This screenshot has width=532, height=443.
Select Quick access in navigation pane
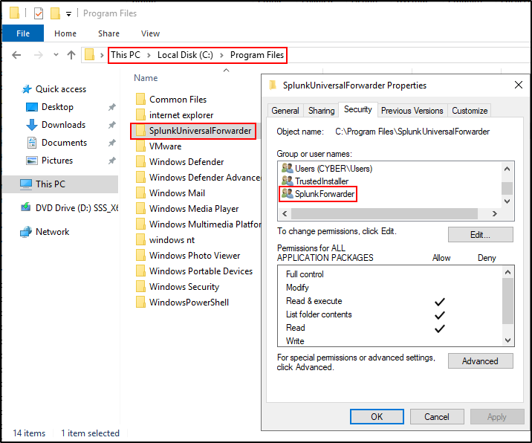point(61,89)
